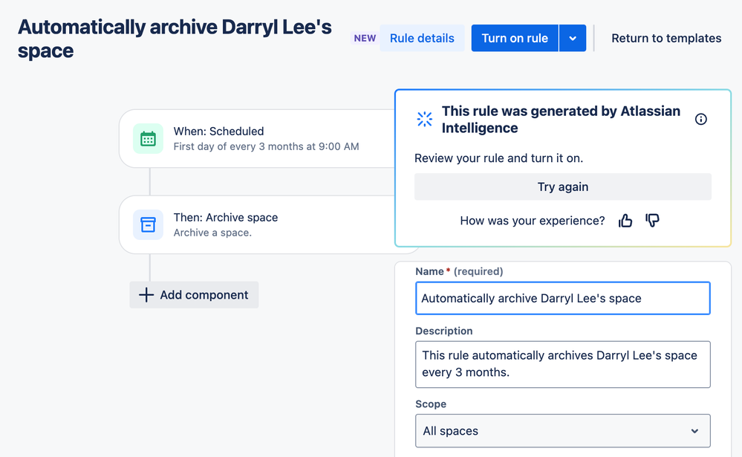Viewport: 742px width, 457px height.
Task: Click the Name input field
Action: tap(563, 299)
